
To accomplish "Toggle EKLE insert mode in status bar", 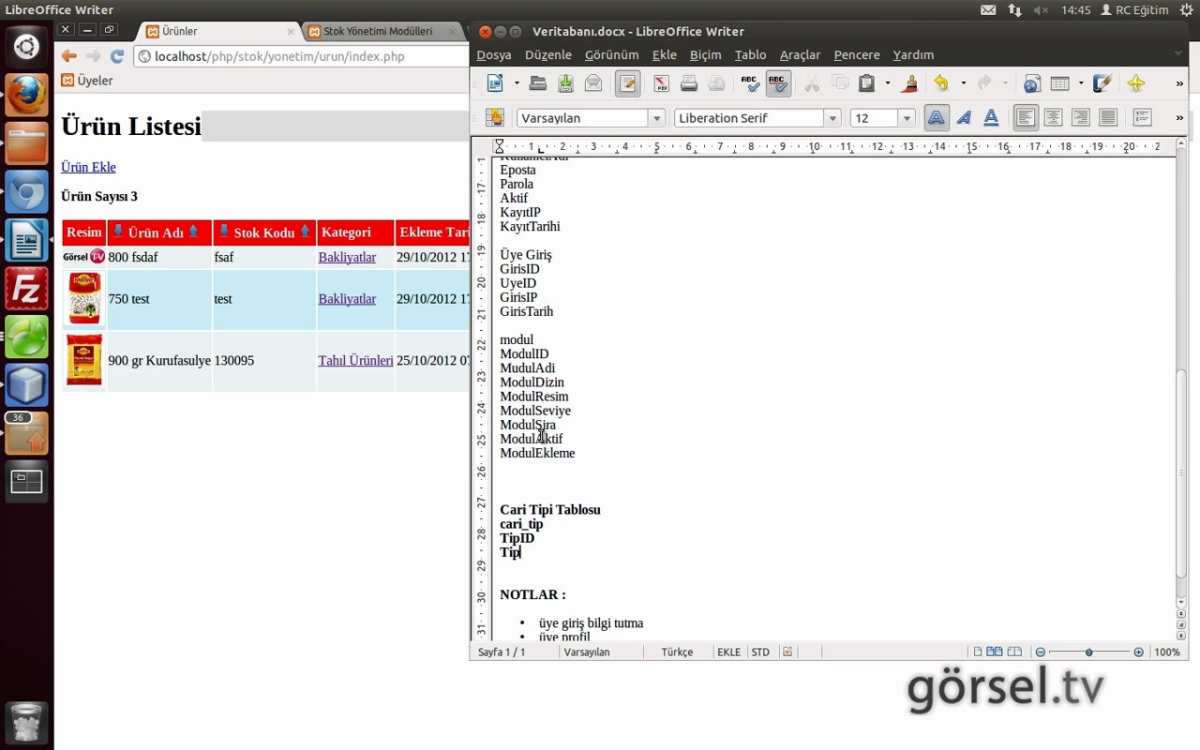I will 728,652.
